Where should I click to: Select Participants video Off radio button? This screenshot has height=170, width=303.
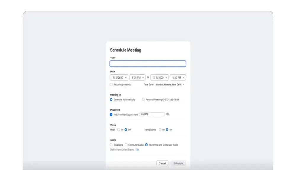pyautogui.click(x=167, y=130)
